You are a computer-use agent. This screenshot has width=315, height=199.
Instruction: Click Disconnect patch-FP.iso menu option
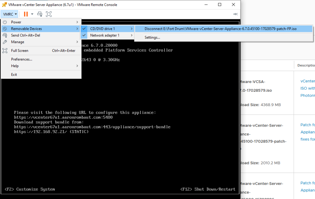coord(220,29)
